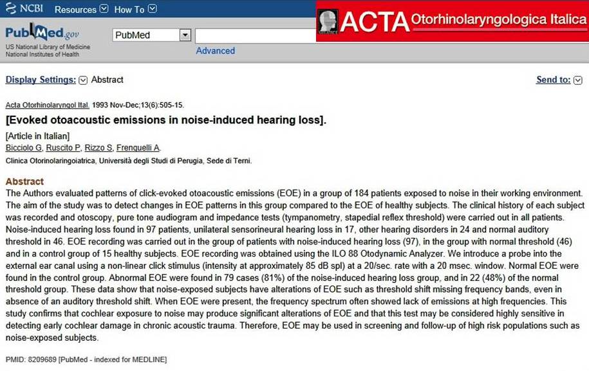Expand the Resources menu arrow
The height and width of the screenshot is (371, 589).
104,8
